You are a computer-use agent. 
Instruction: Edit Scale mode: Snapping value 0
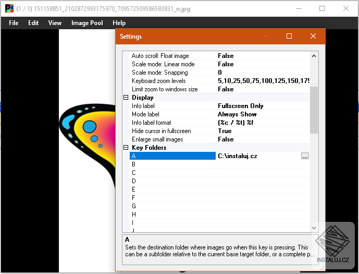coord(263,73)
